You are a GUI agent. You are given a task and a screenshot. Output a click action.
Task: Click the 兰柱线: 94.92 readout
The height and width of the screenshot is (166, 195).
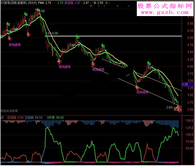tap(34, 118)
